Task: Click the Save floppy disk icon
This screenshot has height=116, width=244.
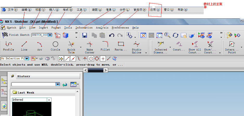Action: point(85,35)
